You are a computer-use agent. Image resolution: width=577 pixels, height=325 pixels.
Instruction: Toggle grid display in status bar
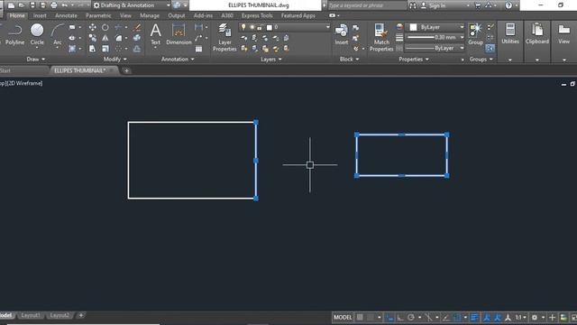[x=360, y=317]
